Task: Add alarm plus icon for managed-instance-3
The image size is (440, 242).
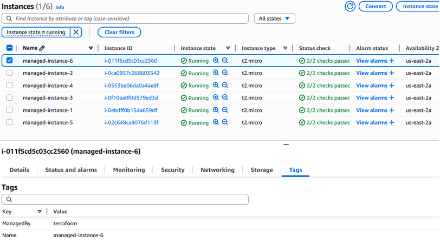Action: click(392, 98)
